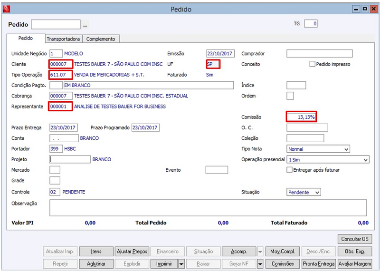This screenshot has width=380, height=272.
Task: Open the Itens button
Action: 96,252
